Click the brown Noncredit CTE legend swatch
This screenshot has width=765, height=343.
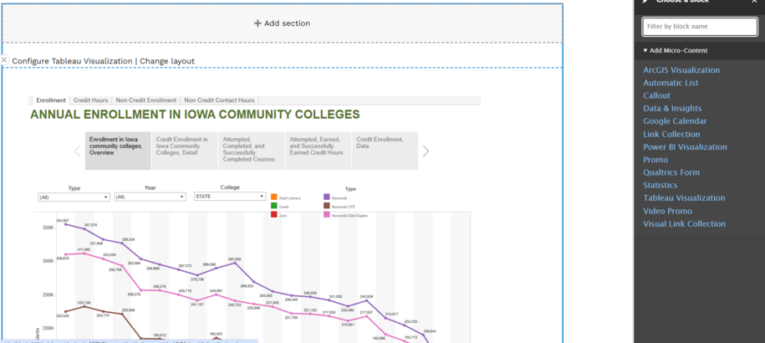pos(326,207)
